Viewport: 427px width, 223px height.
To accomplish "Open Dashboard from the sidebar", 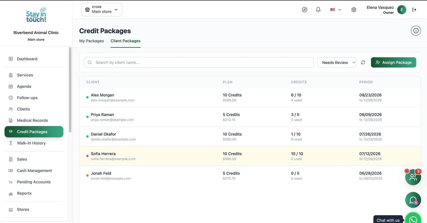I will 34,59.
